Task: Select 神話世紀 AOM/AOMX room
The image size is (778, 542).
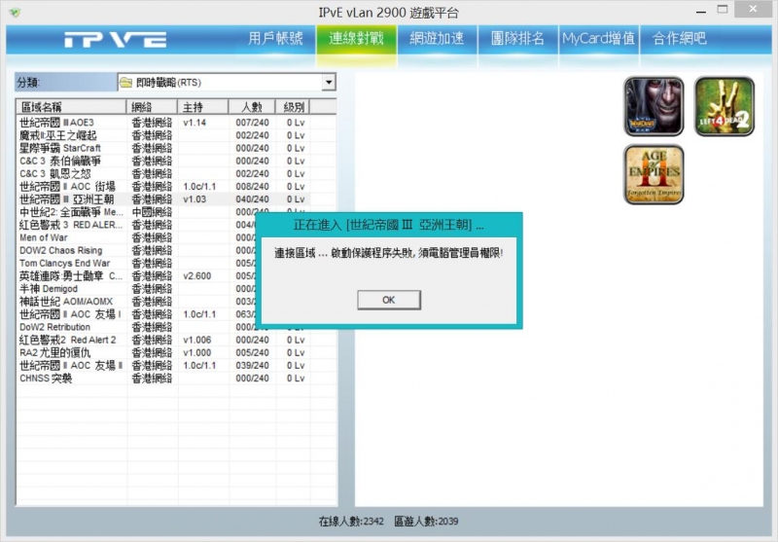Action: [x=136, y=302]
